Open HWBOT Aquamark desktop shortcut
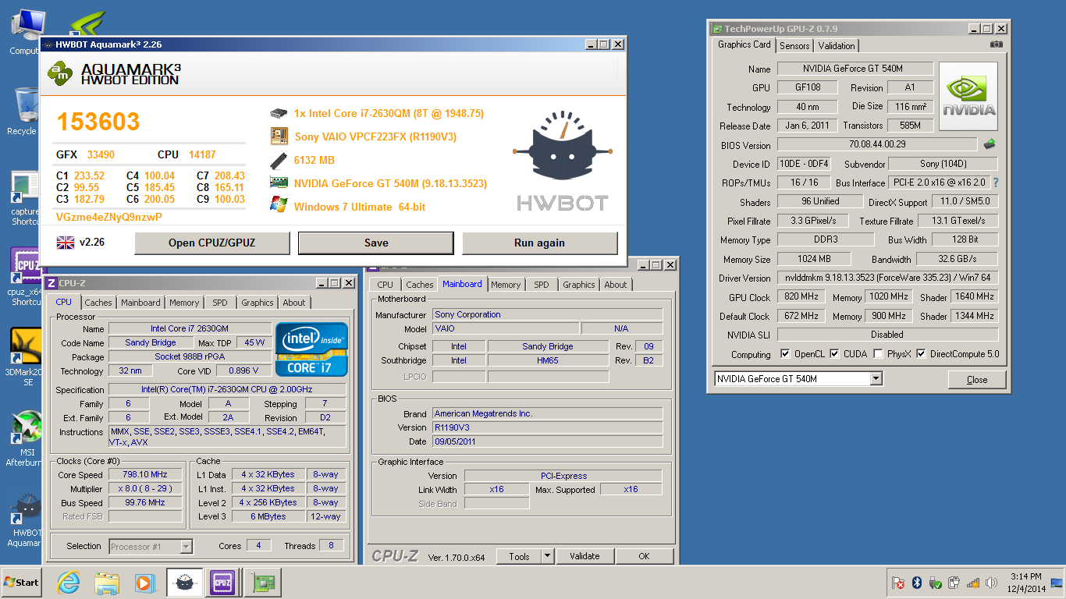 (x=26, y=519)
